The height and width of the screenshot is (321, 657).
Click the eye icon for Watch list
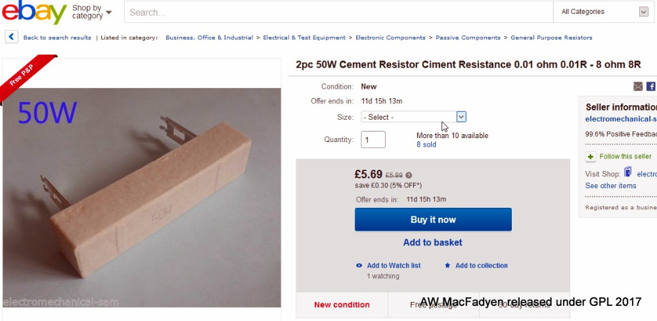[x=359, y=266]
